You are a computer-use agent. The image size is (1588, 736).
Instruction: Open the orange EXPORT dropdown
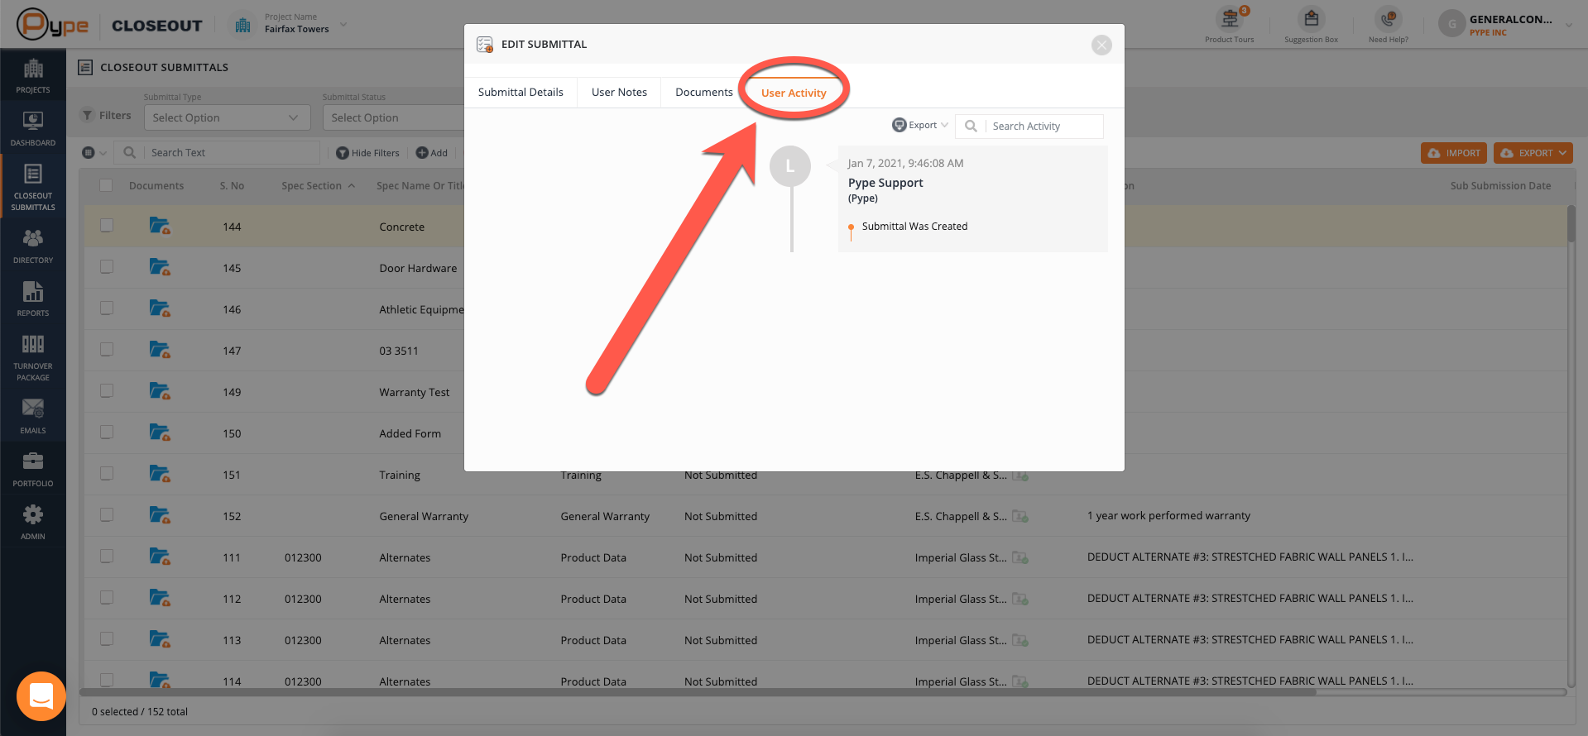[1533, 153]
